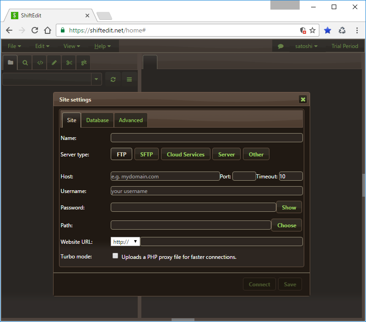Open the snippets scissors panel icon
The height and width of the screenshot is (322, 366).
click(69, 63)
